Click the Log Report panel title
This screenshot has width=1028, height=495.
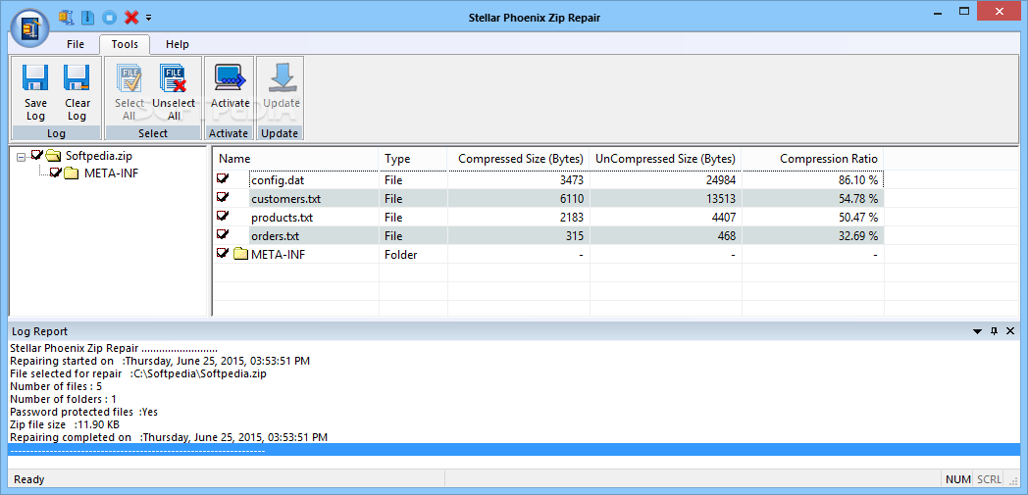coord(39,331)
